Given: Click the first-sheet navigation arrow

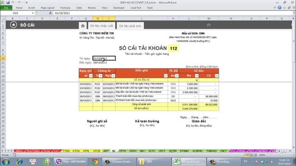Looking at the screenshot, I should point(2,151).
